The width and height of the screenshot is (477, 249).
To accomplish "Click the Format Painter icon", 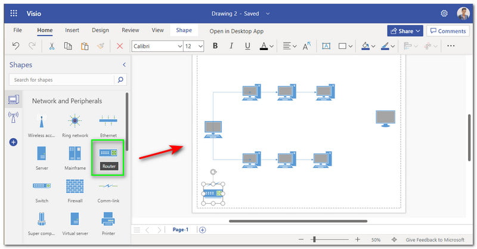I will click(101, 46).
